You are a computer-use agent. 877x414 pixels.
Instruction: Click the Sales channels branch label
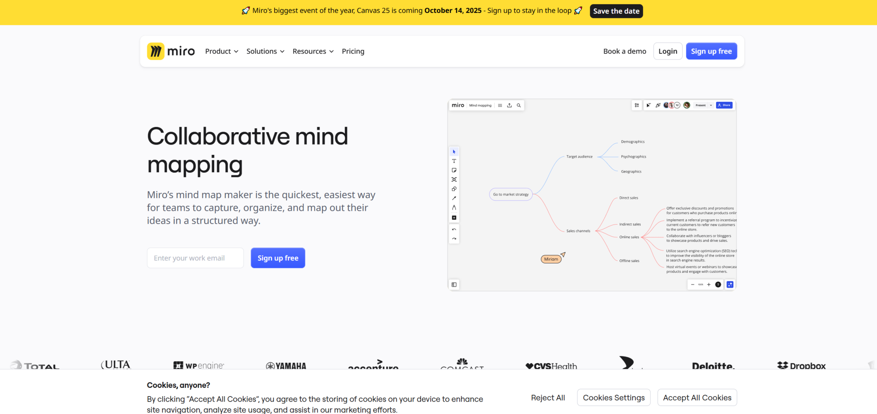[x=578, y=231]
